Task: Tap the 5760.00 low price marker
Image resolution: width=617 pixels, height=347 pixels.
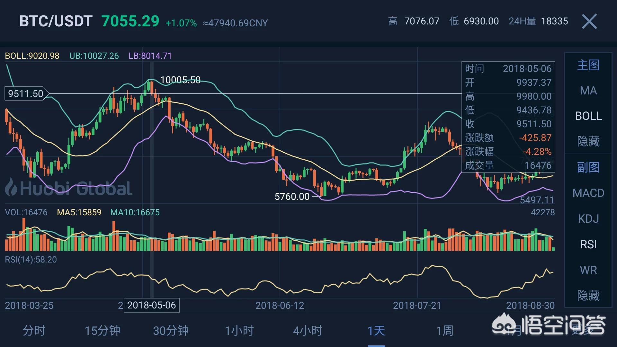Action: pyautogui.click(x=292, y=197)
